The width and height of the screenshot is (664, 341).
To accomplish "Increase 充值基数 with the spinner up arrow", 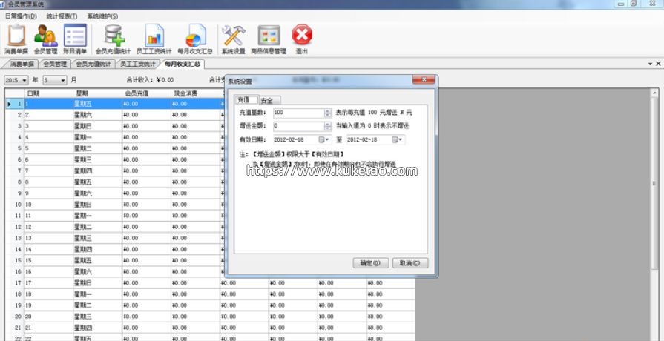I will click(x=328, y=111).
